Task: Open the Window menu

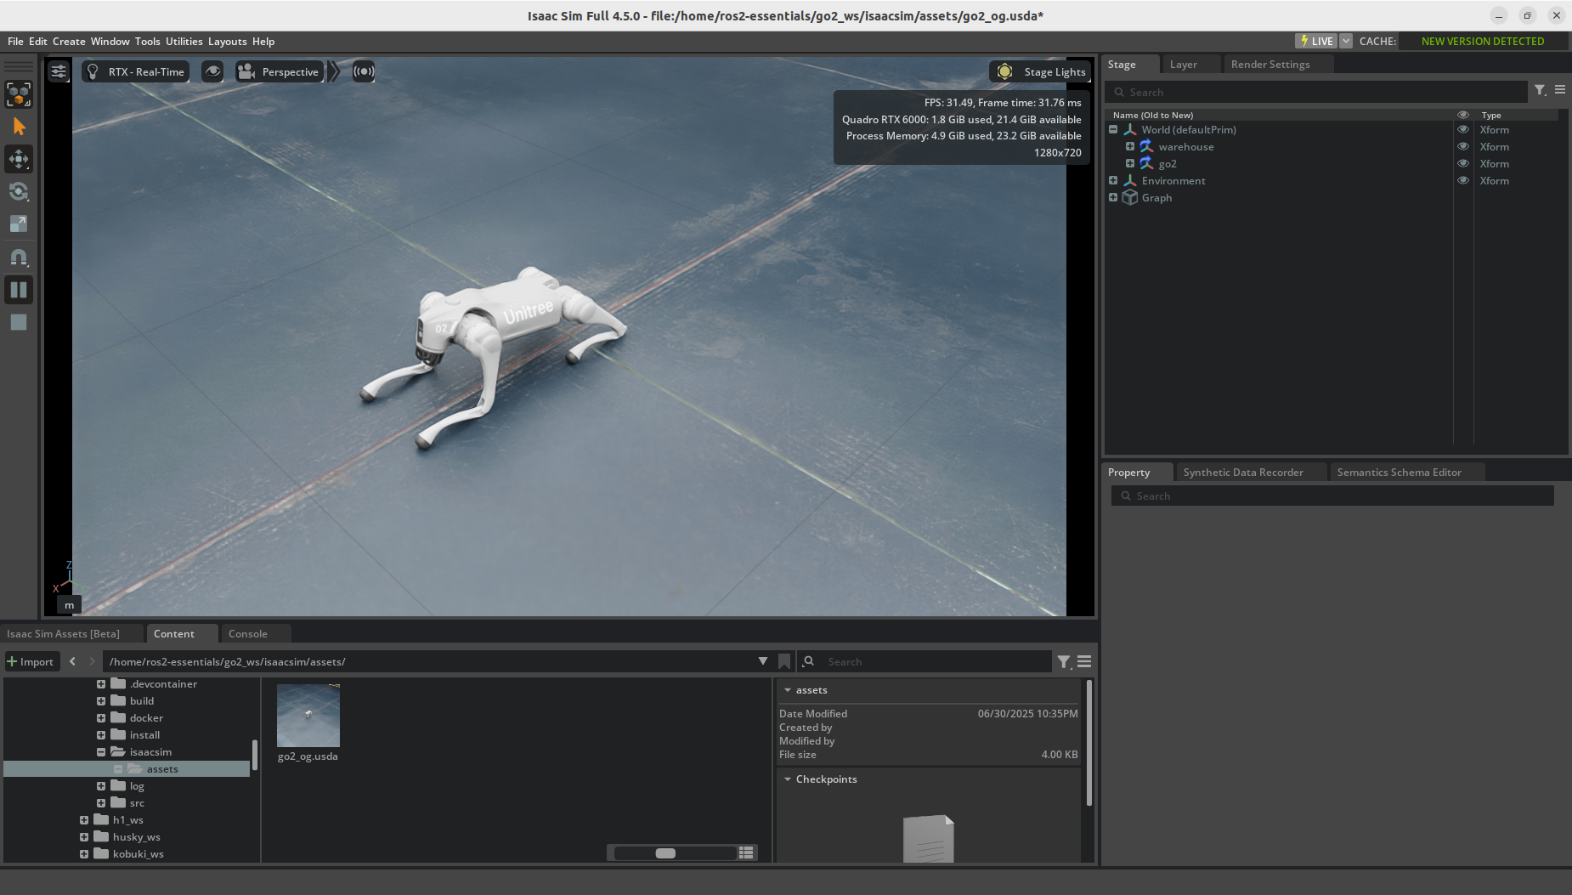Action: [110, 41]
